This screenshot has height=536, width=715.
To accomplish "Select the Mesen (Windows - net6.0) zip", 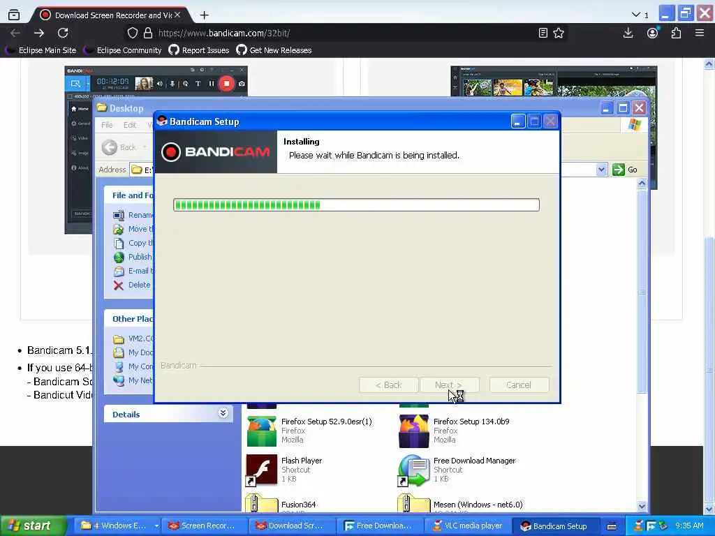I will [x=461, y=504].
